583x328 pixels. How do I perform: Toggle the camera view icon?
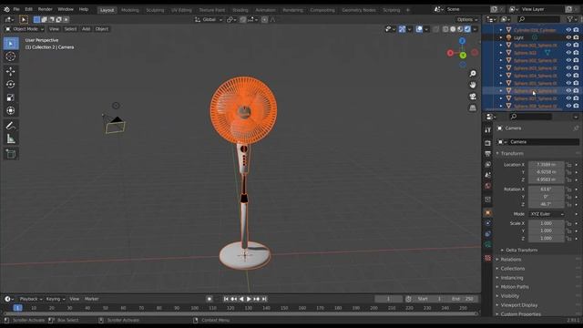point(473,97)
